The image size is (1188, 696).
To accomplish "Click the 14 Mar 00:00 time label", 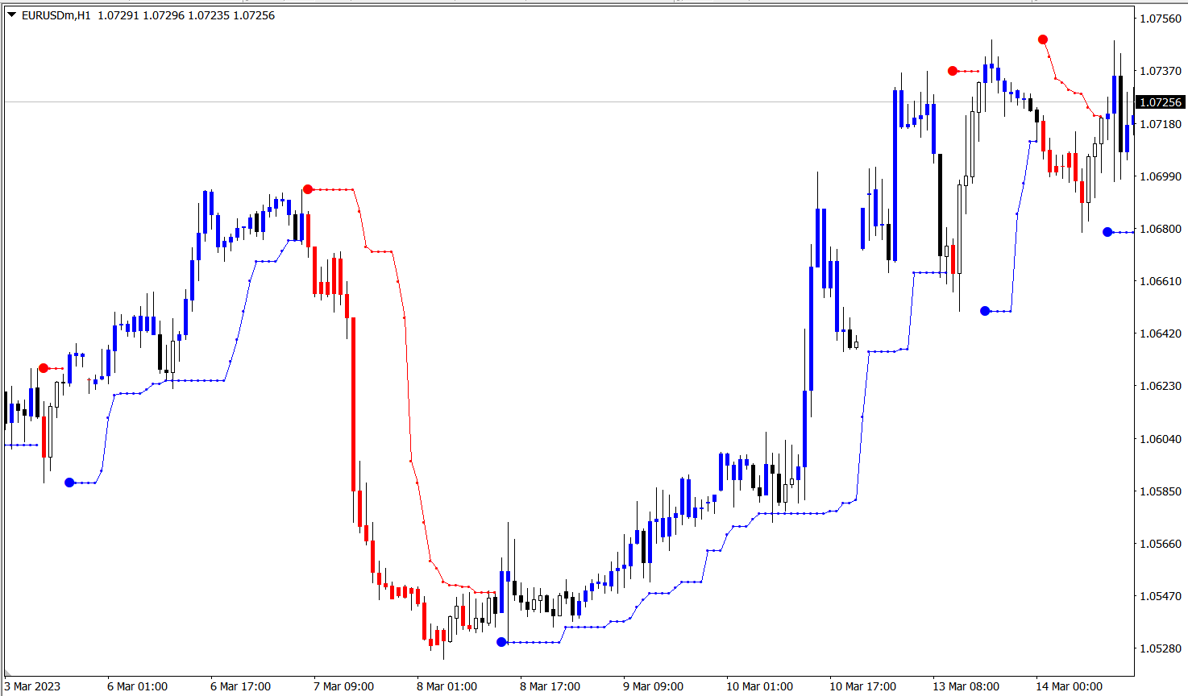I will 1069,686.
